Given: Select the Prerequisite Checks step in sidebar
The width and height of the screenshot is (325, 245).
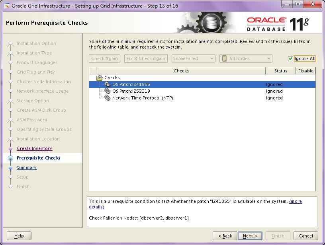Looking at the screenshot, I should (x=39, y=158).
